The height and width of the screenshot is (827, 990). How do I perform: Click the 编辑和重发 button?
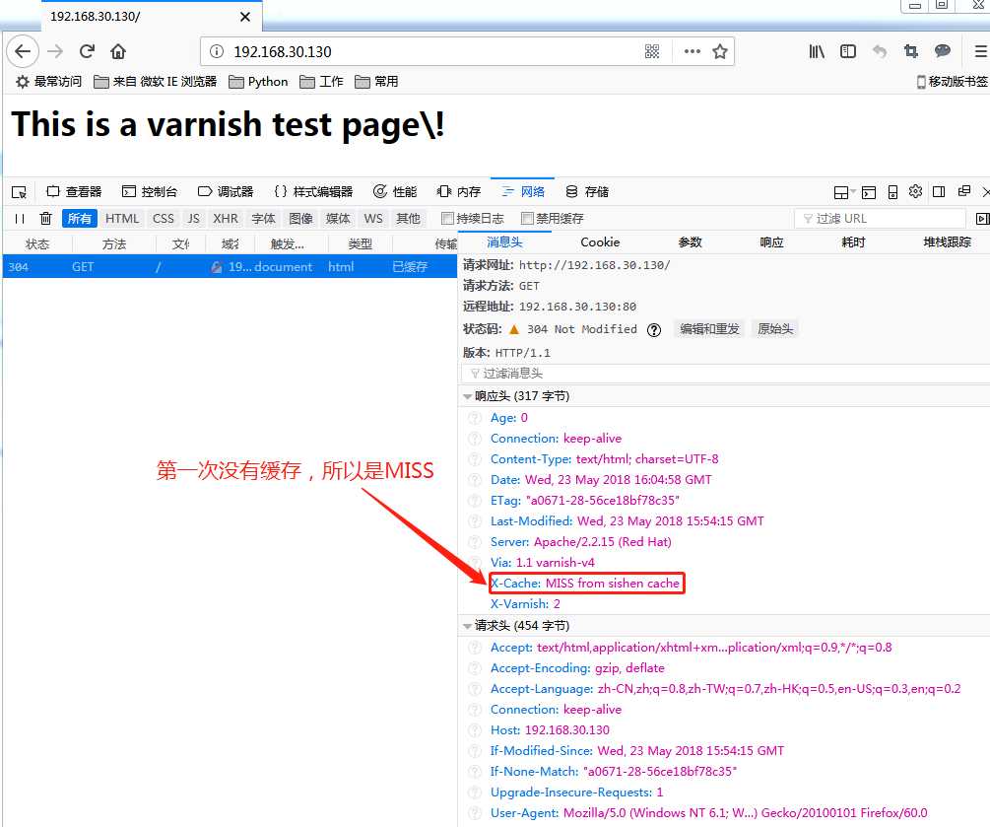[x=709, y=329]
